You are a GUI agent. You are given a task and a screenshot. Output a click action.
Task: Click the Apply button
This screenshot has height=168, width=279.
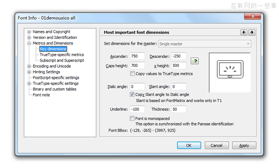[x=244, y=145]
